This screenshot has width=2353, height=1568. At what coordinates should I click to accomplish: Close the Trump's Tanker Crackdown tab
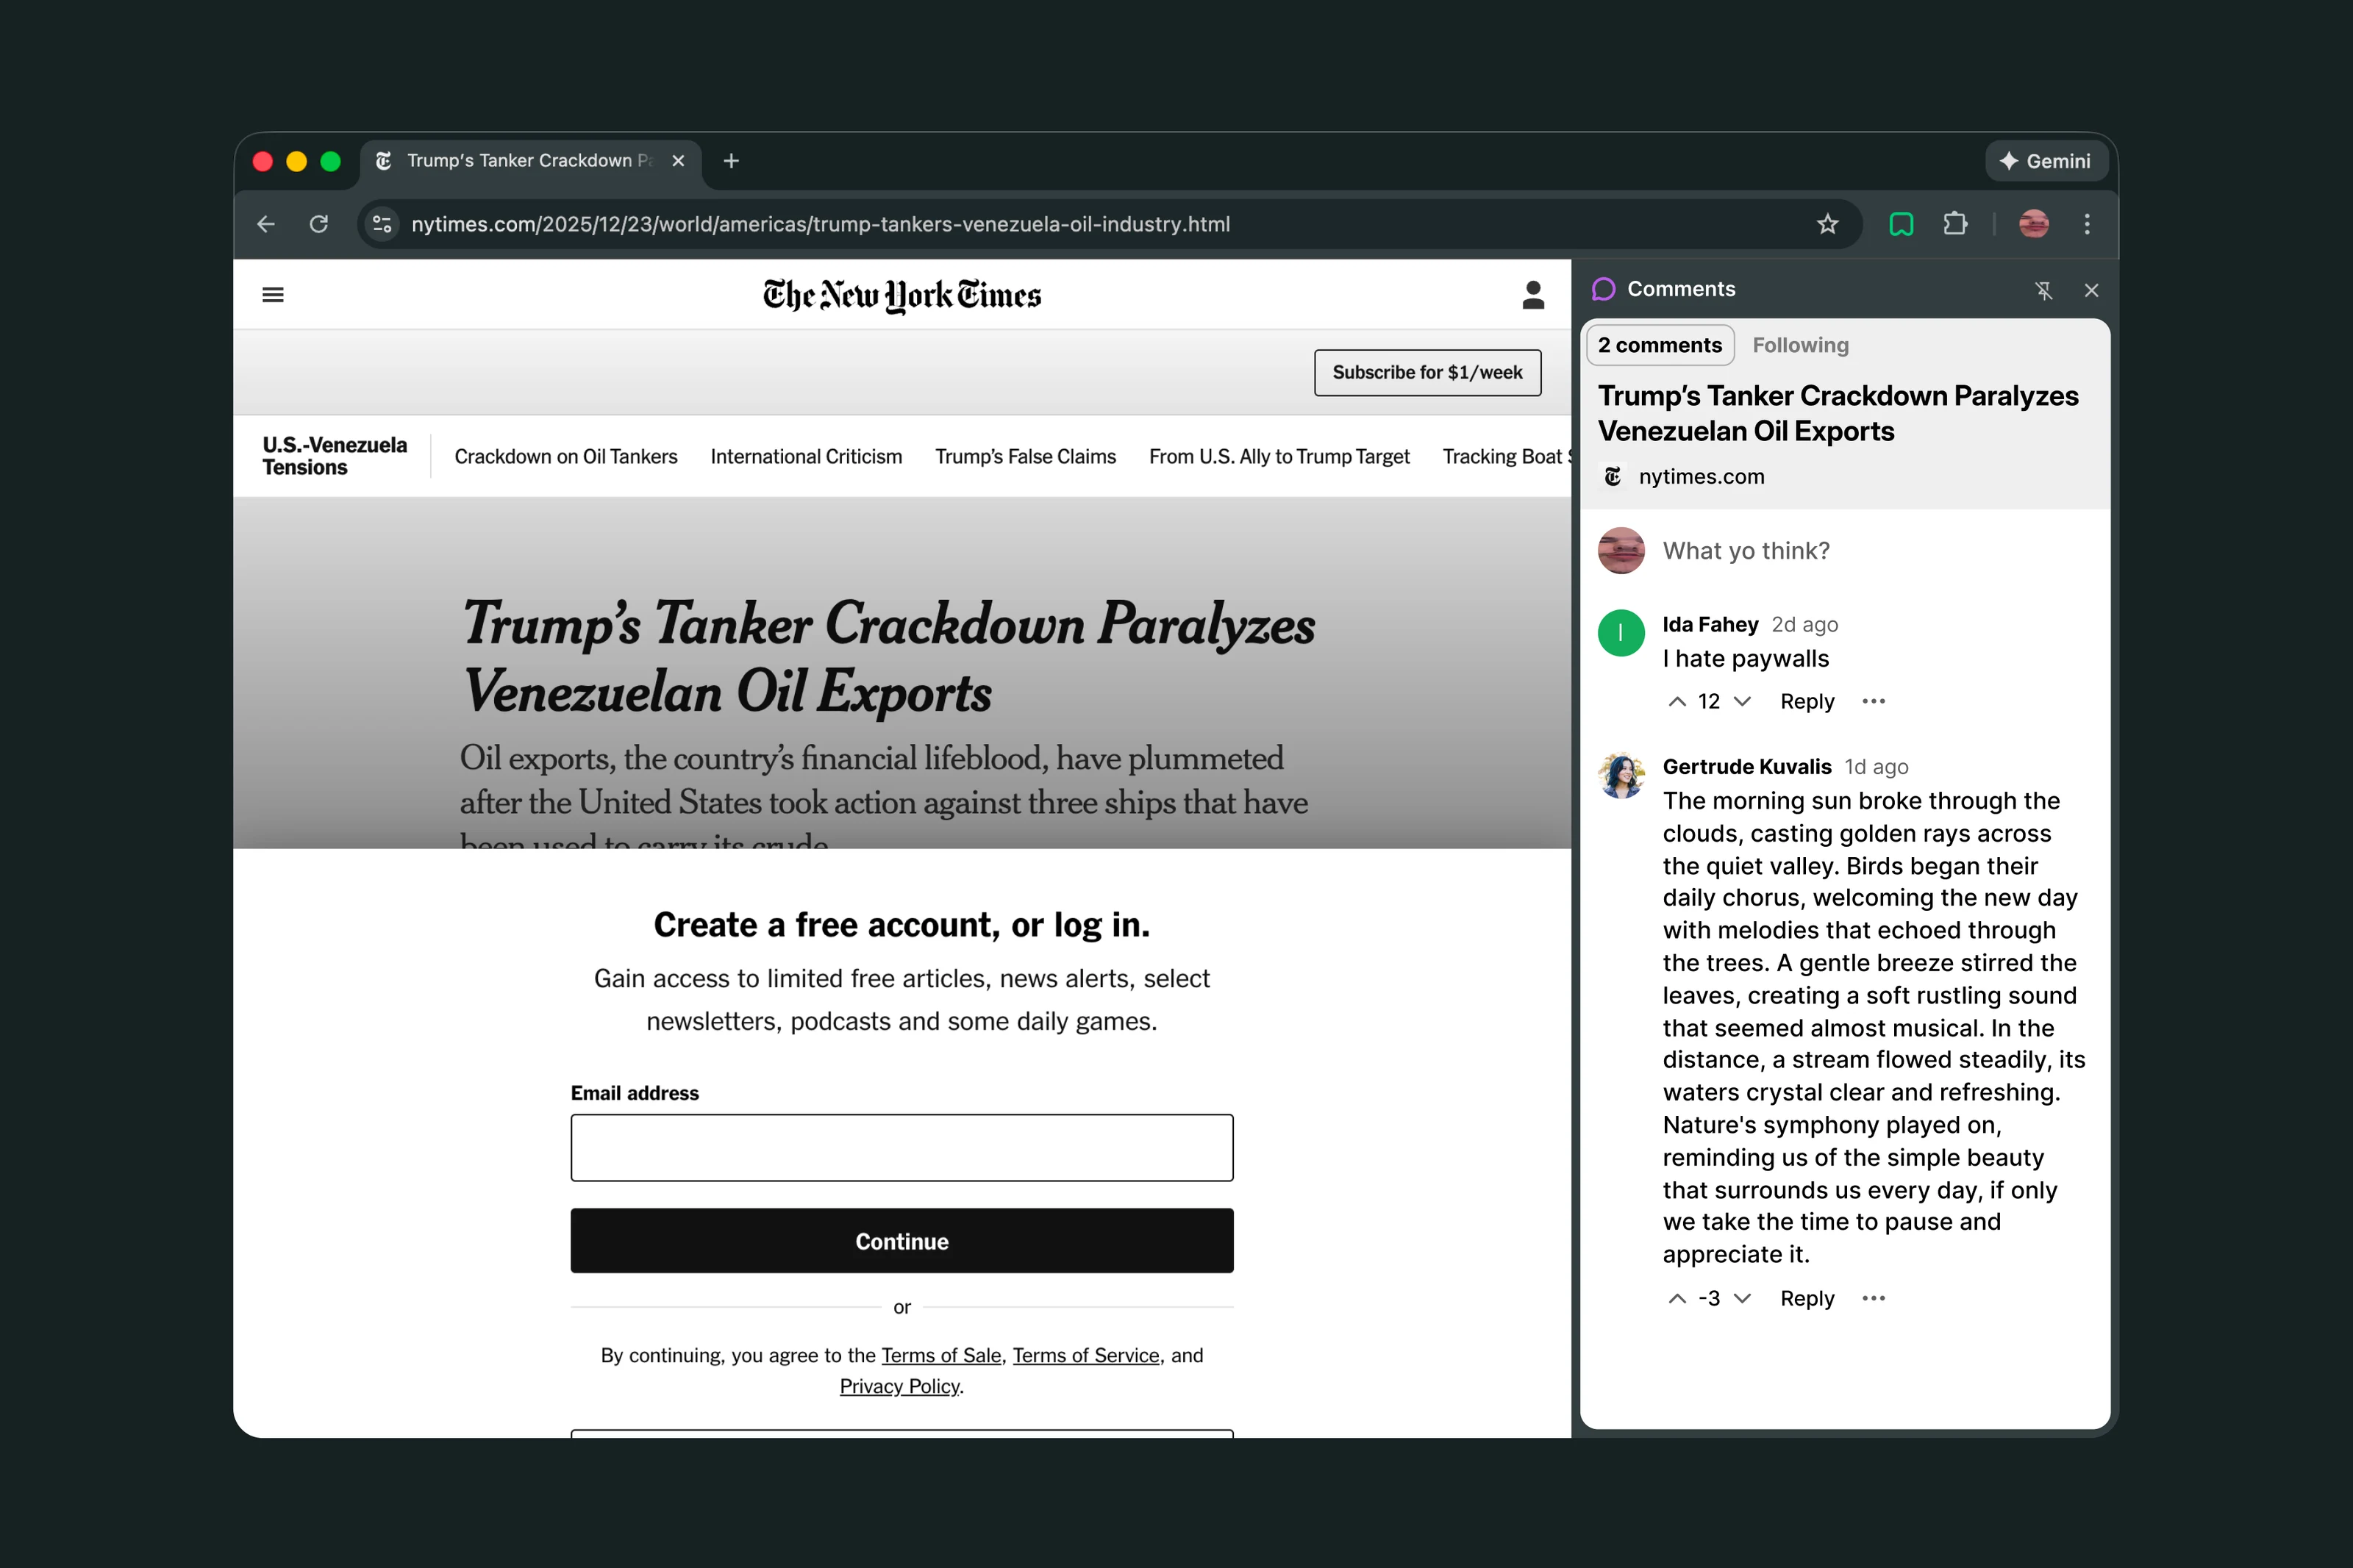[x=678, y=161]
